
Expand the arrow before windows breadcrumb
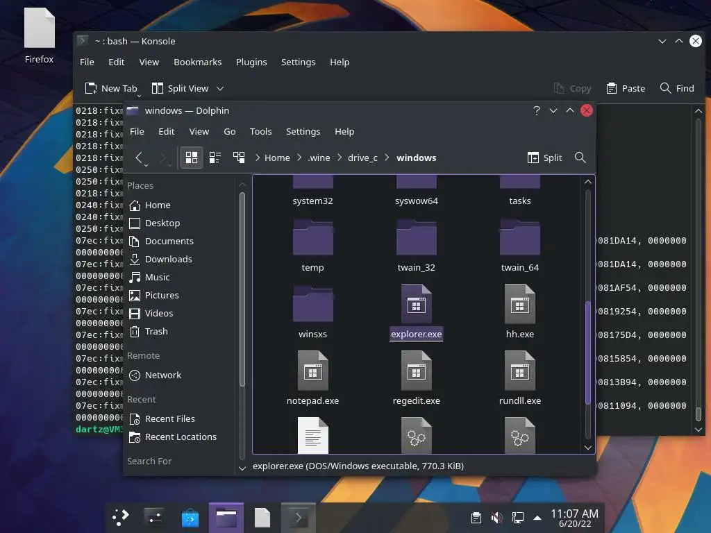(x=387, y=158)
